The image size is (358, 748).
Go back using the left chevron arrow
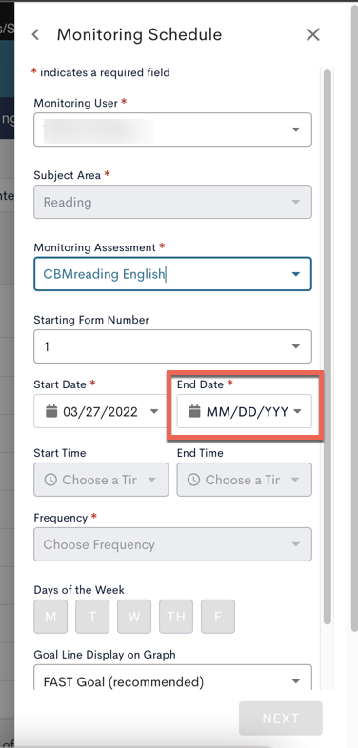(35, 35)
